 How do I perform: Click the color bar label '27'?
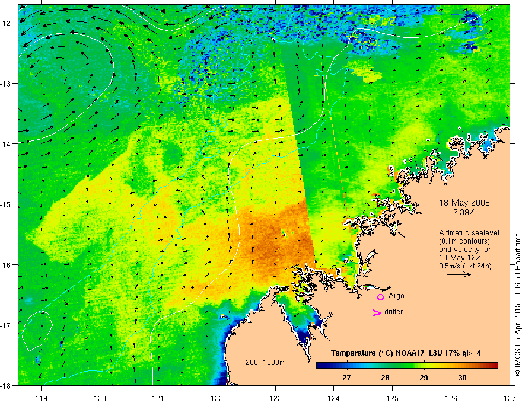(x=346, y=378)
